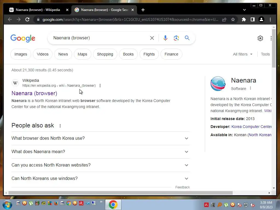This screenshot has height=210, width=280.
Task: Search by image with Google Lens
Action: pyautogui.click(x=176, y=38)
